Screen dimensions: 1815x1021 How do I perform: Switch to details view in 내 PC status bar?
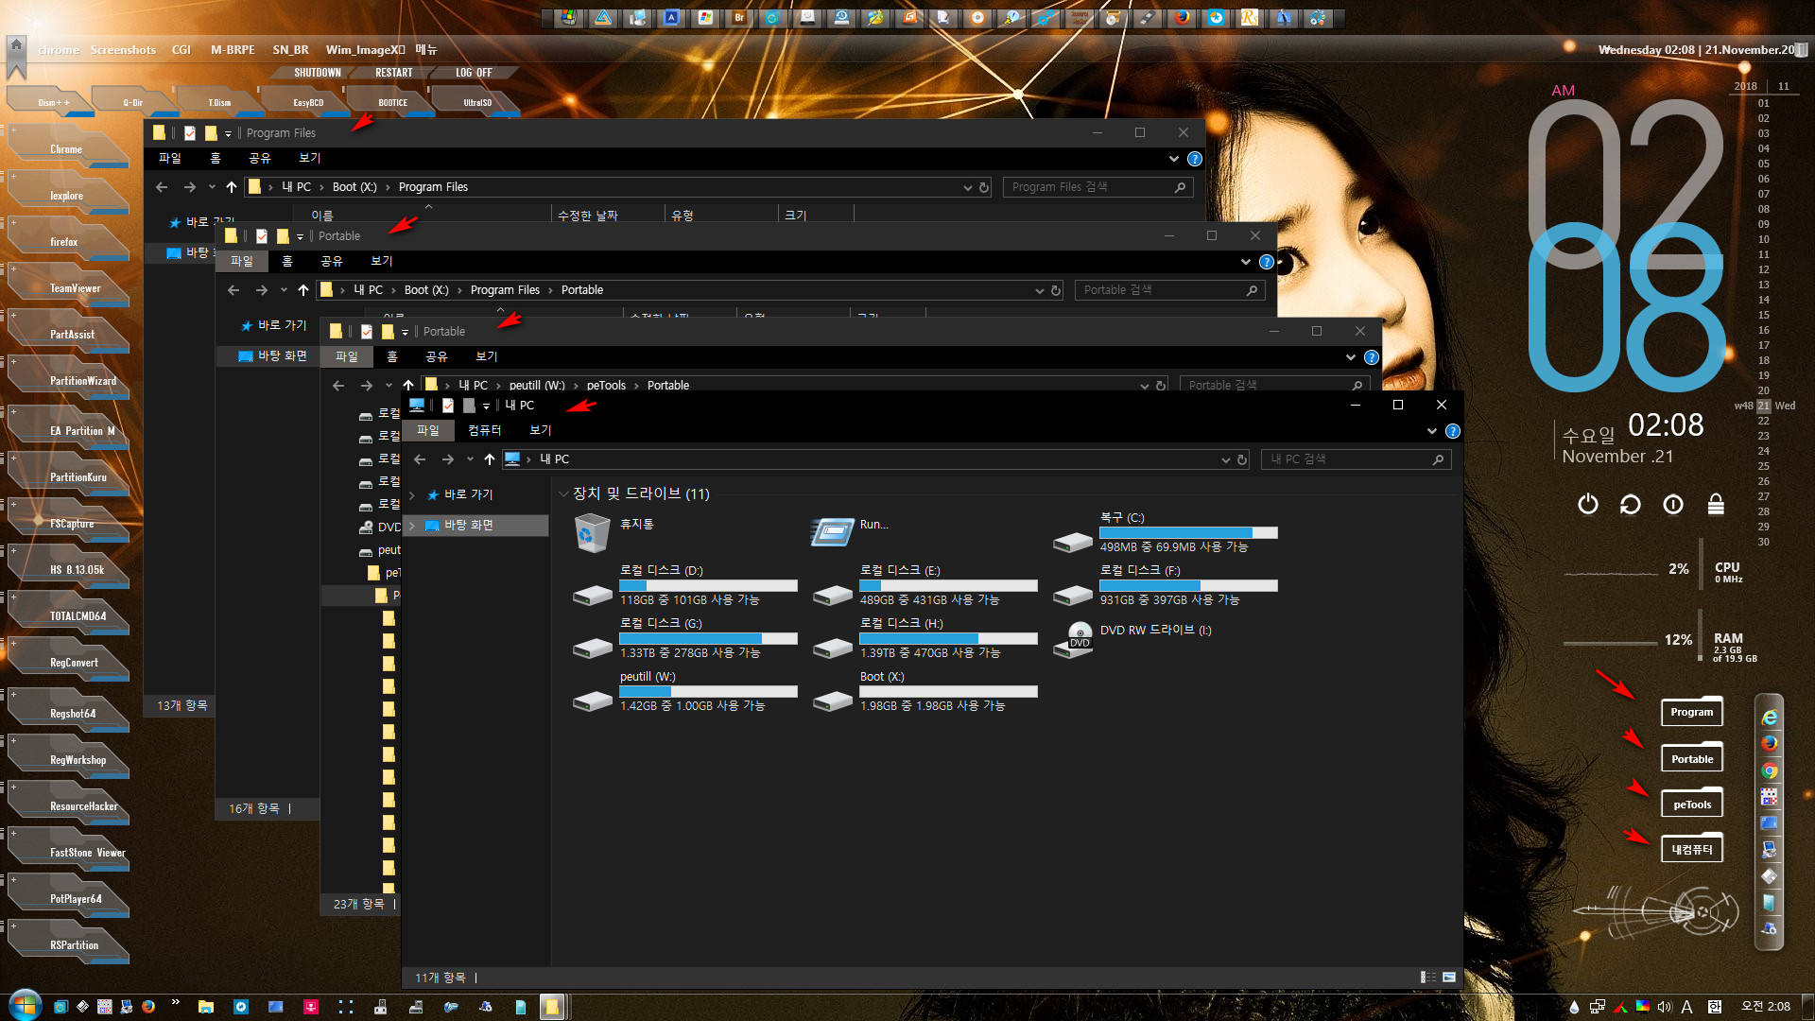tap(1427, 978)
